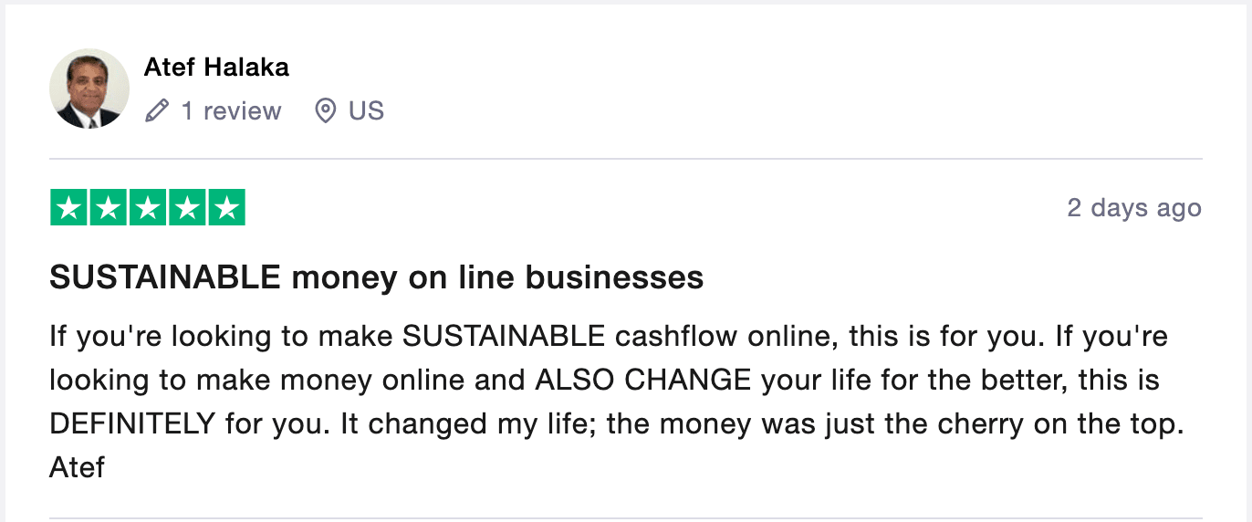Click the second green rating star
The width and height of the screenshot is (1252, 522).
click(x=109, y=208)
